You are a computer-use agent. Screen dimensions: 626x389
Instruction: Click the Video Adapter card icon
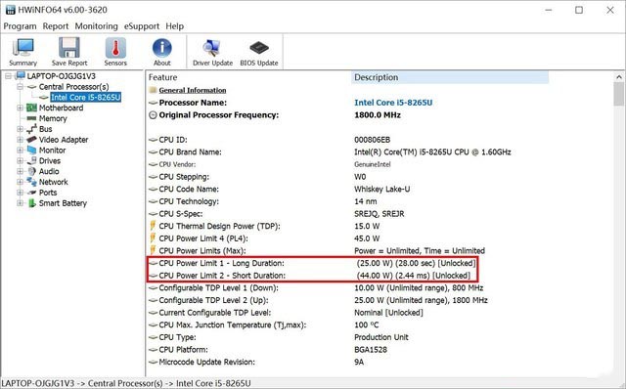[x=31, y=140]
